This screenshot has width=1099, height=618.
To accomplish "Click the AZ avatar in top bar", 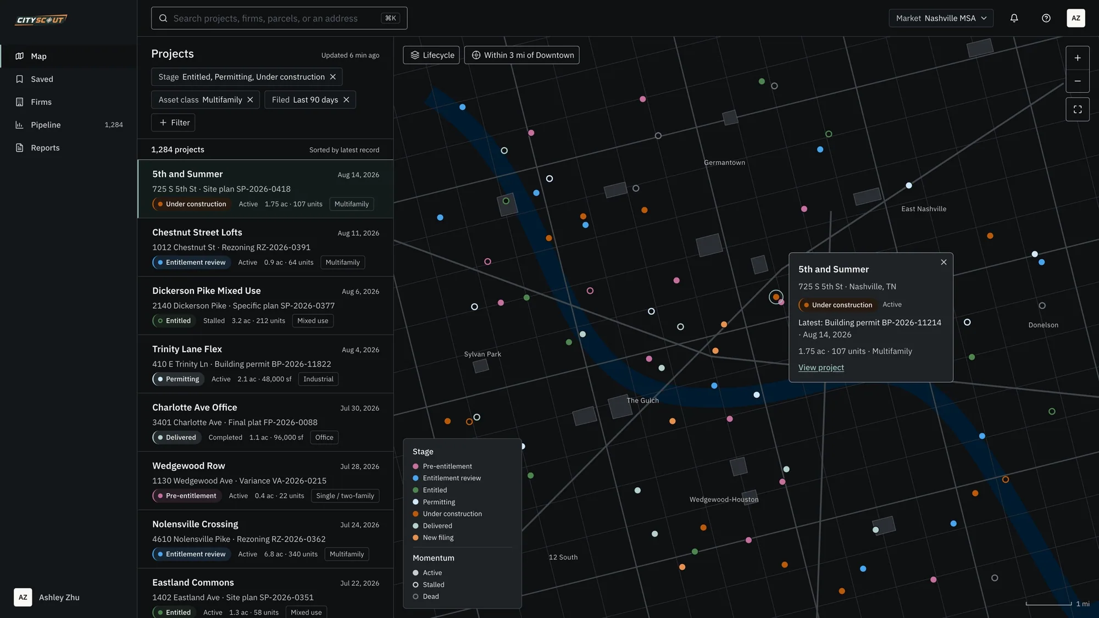I will pos(1075,18).
